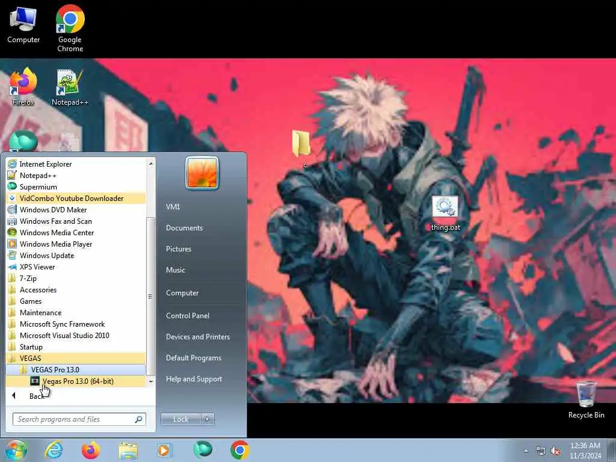Click the Search programs and files box
This screenshot has width=616, height=462.
pyautogui.click(x=79, y=419)
